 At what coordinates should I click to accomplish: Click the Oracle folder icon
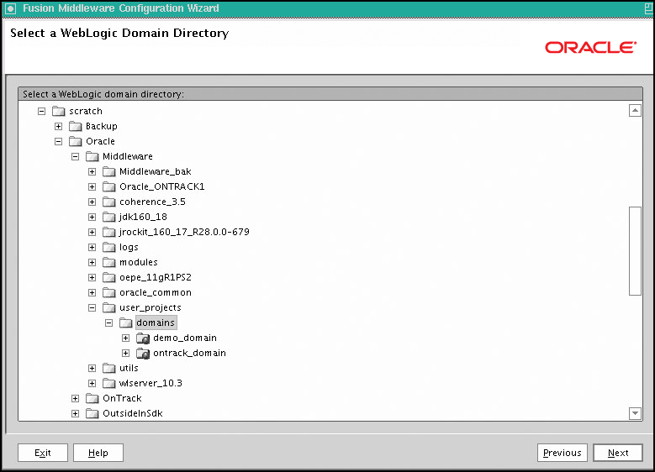point(75,141)
